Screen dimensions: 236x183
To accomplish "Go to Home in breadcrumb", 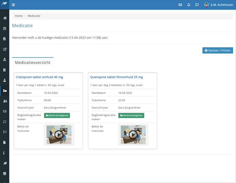I will (19, 16).
